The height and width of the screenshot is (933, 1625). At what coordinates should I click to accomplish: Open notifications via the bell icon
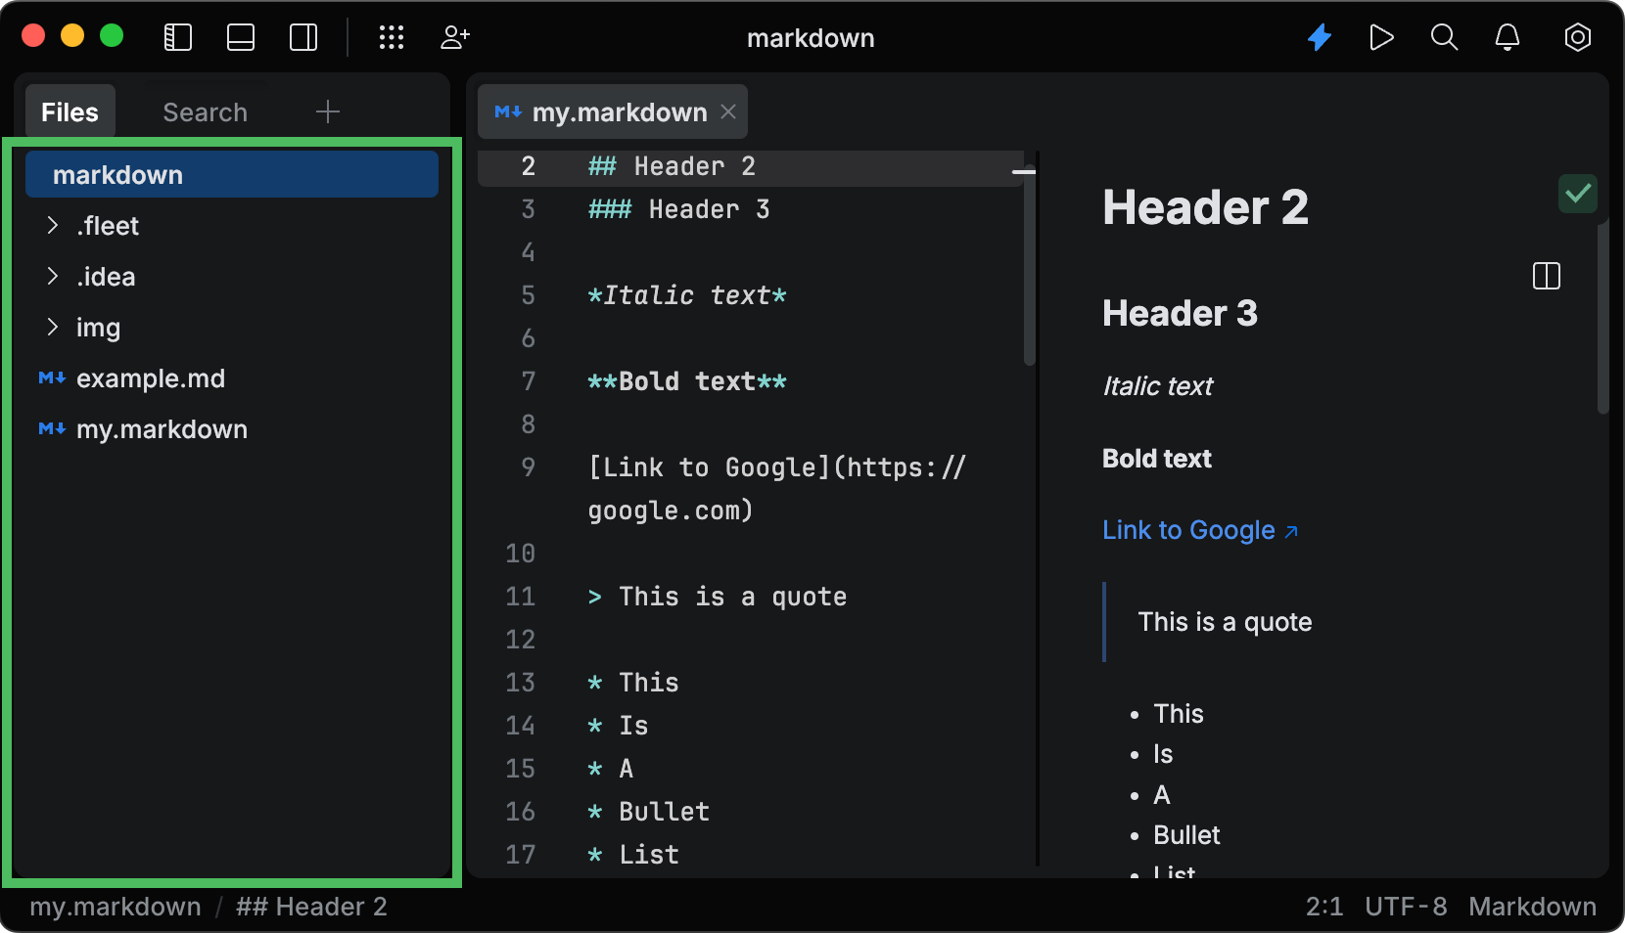coord(1507,37)
